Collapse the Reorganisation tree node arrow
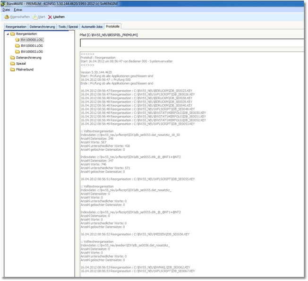The height and width of the screenshot is (281, 308). tap(7, 34)
